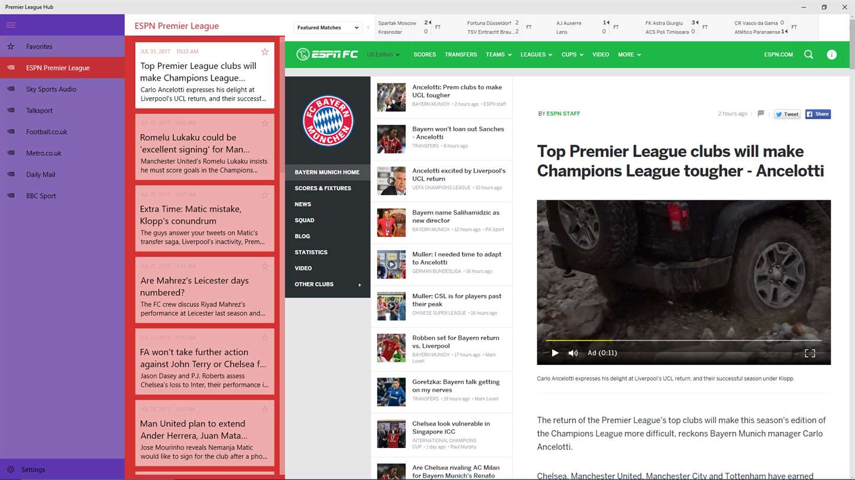Image resolution: width=855 pixels, height=480 pixels.
Task: Open thumbnail for 'Ancelotti excited by Liverpool's UCL return'
Action: 391,181
